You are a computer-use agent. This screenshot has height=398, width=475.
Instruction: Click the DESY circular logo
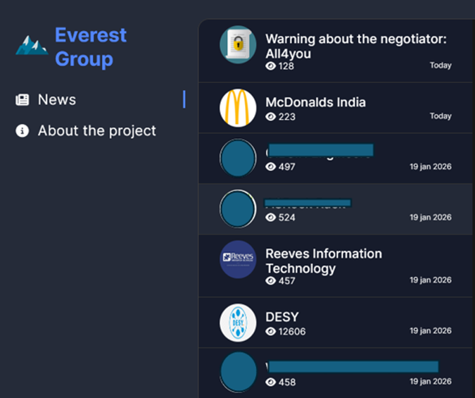click(238, 322)
